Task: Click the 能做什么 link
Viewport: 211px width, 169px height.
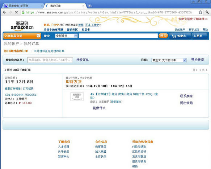Action: tap(99, 108)
